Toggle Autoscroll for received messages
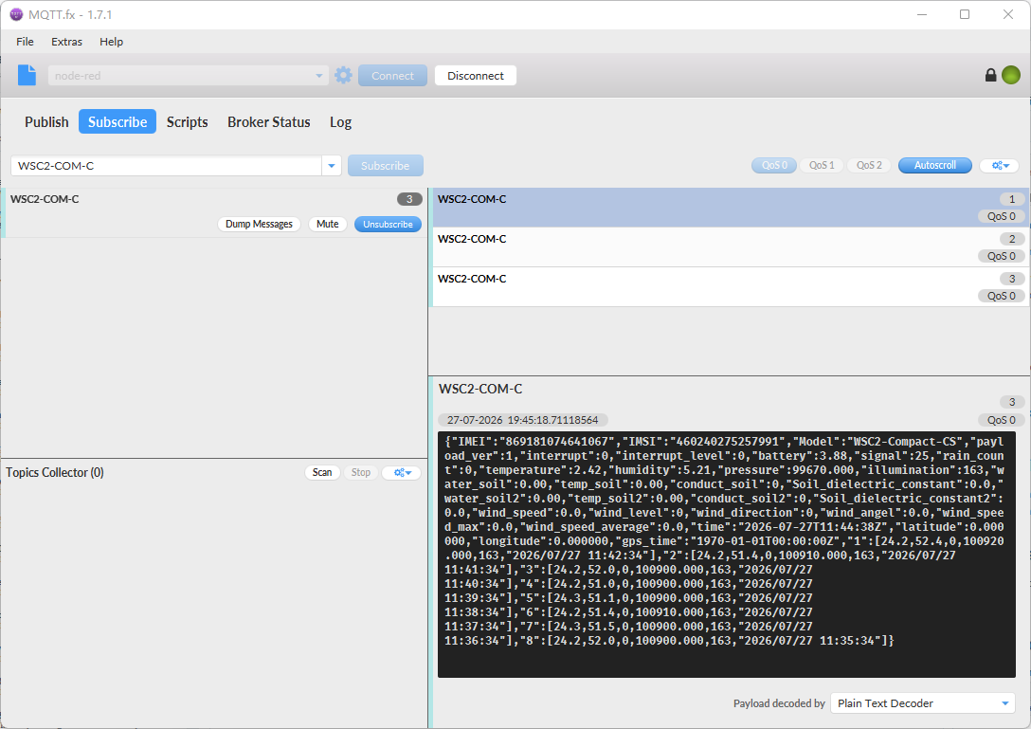 [935, 165]
